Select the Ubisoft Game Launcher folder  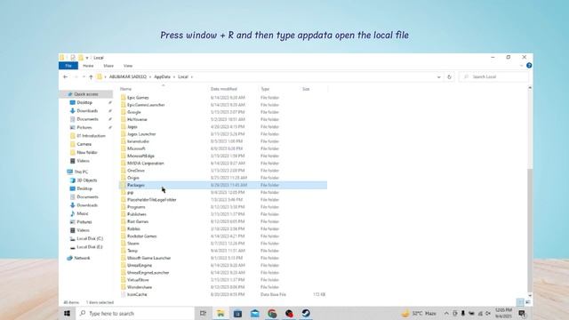tap(148, 258)
